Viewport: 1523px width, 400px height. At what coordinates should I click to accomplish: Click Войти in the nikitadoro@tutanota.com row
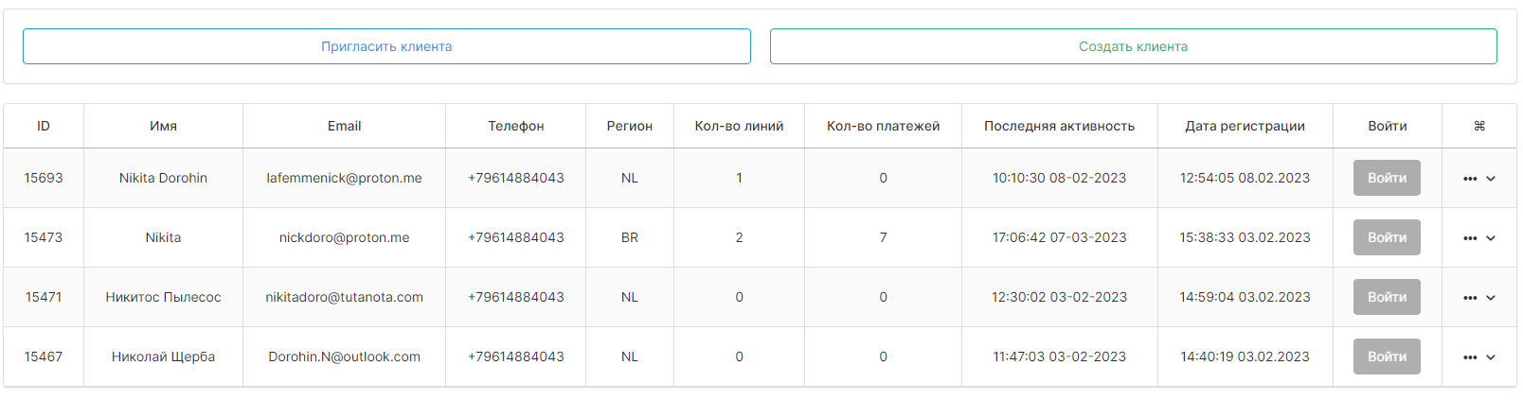coord(1387,297)
